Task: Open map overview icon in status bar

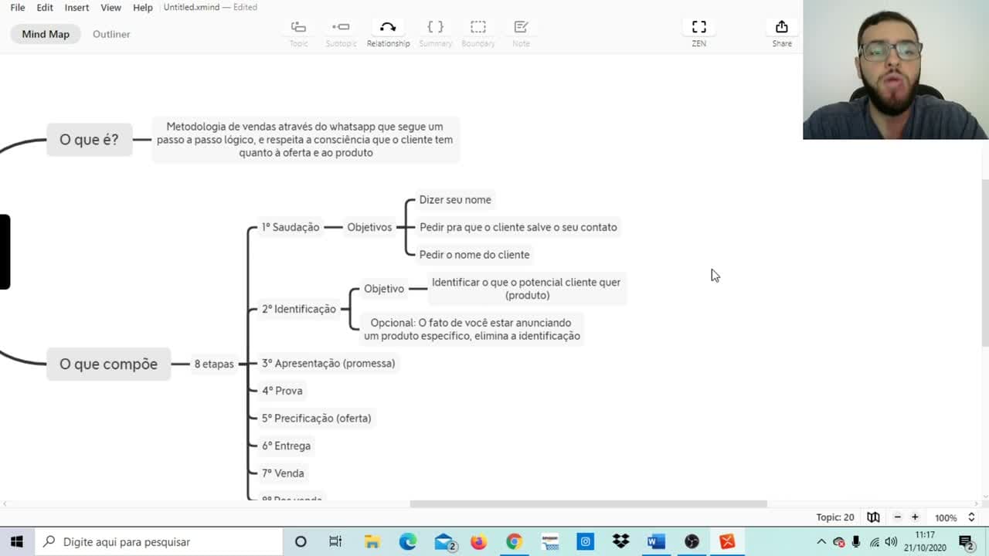Action: pyautogui.click(x=873, y=517)
